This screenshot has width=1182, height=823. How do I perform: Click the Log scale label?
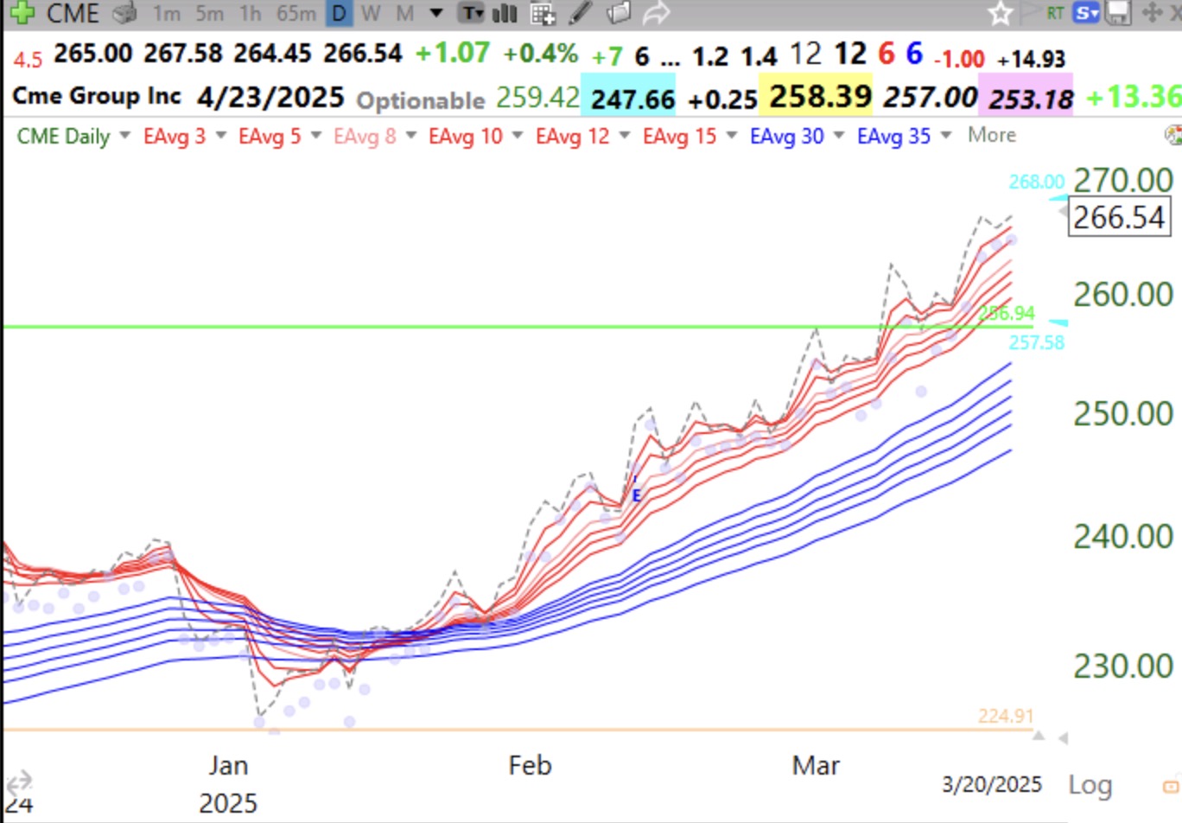click(x=1090, y=785)
